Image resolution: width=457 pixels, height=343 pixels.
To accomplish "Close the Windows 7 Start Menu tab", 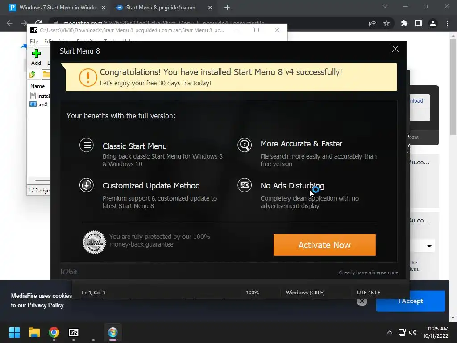I will 104,8.
